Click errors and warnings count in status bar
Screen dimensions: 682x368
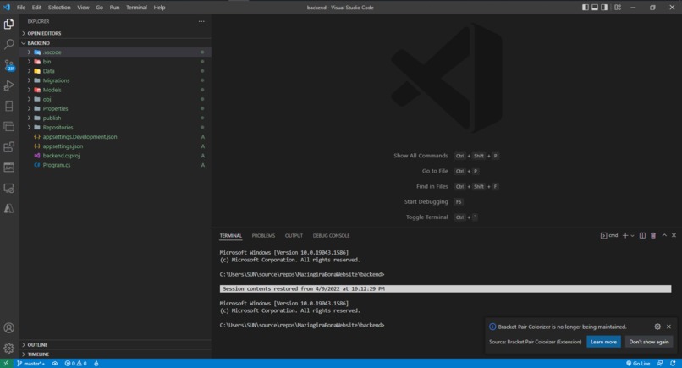(x=75, y=364)
